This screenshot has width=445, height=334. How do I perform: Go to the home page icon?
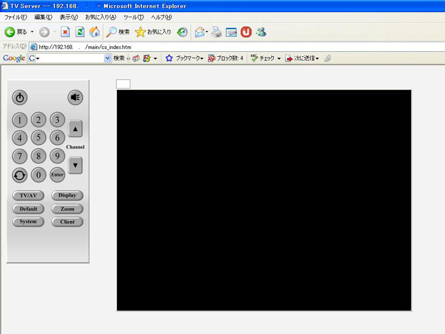(95, 32)
